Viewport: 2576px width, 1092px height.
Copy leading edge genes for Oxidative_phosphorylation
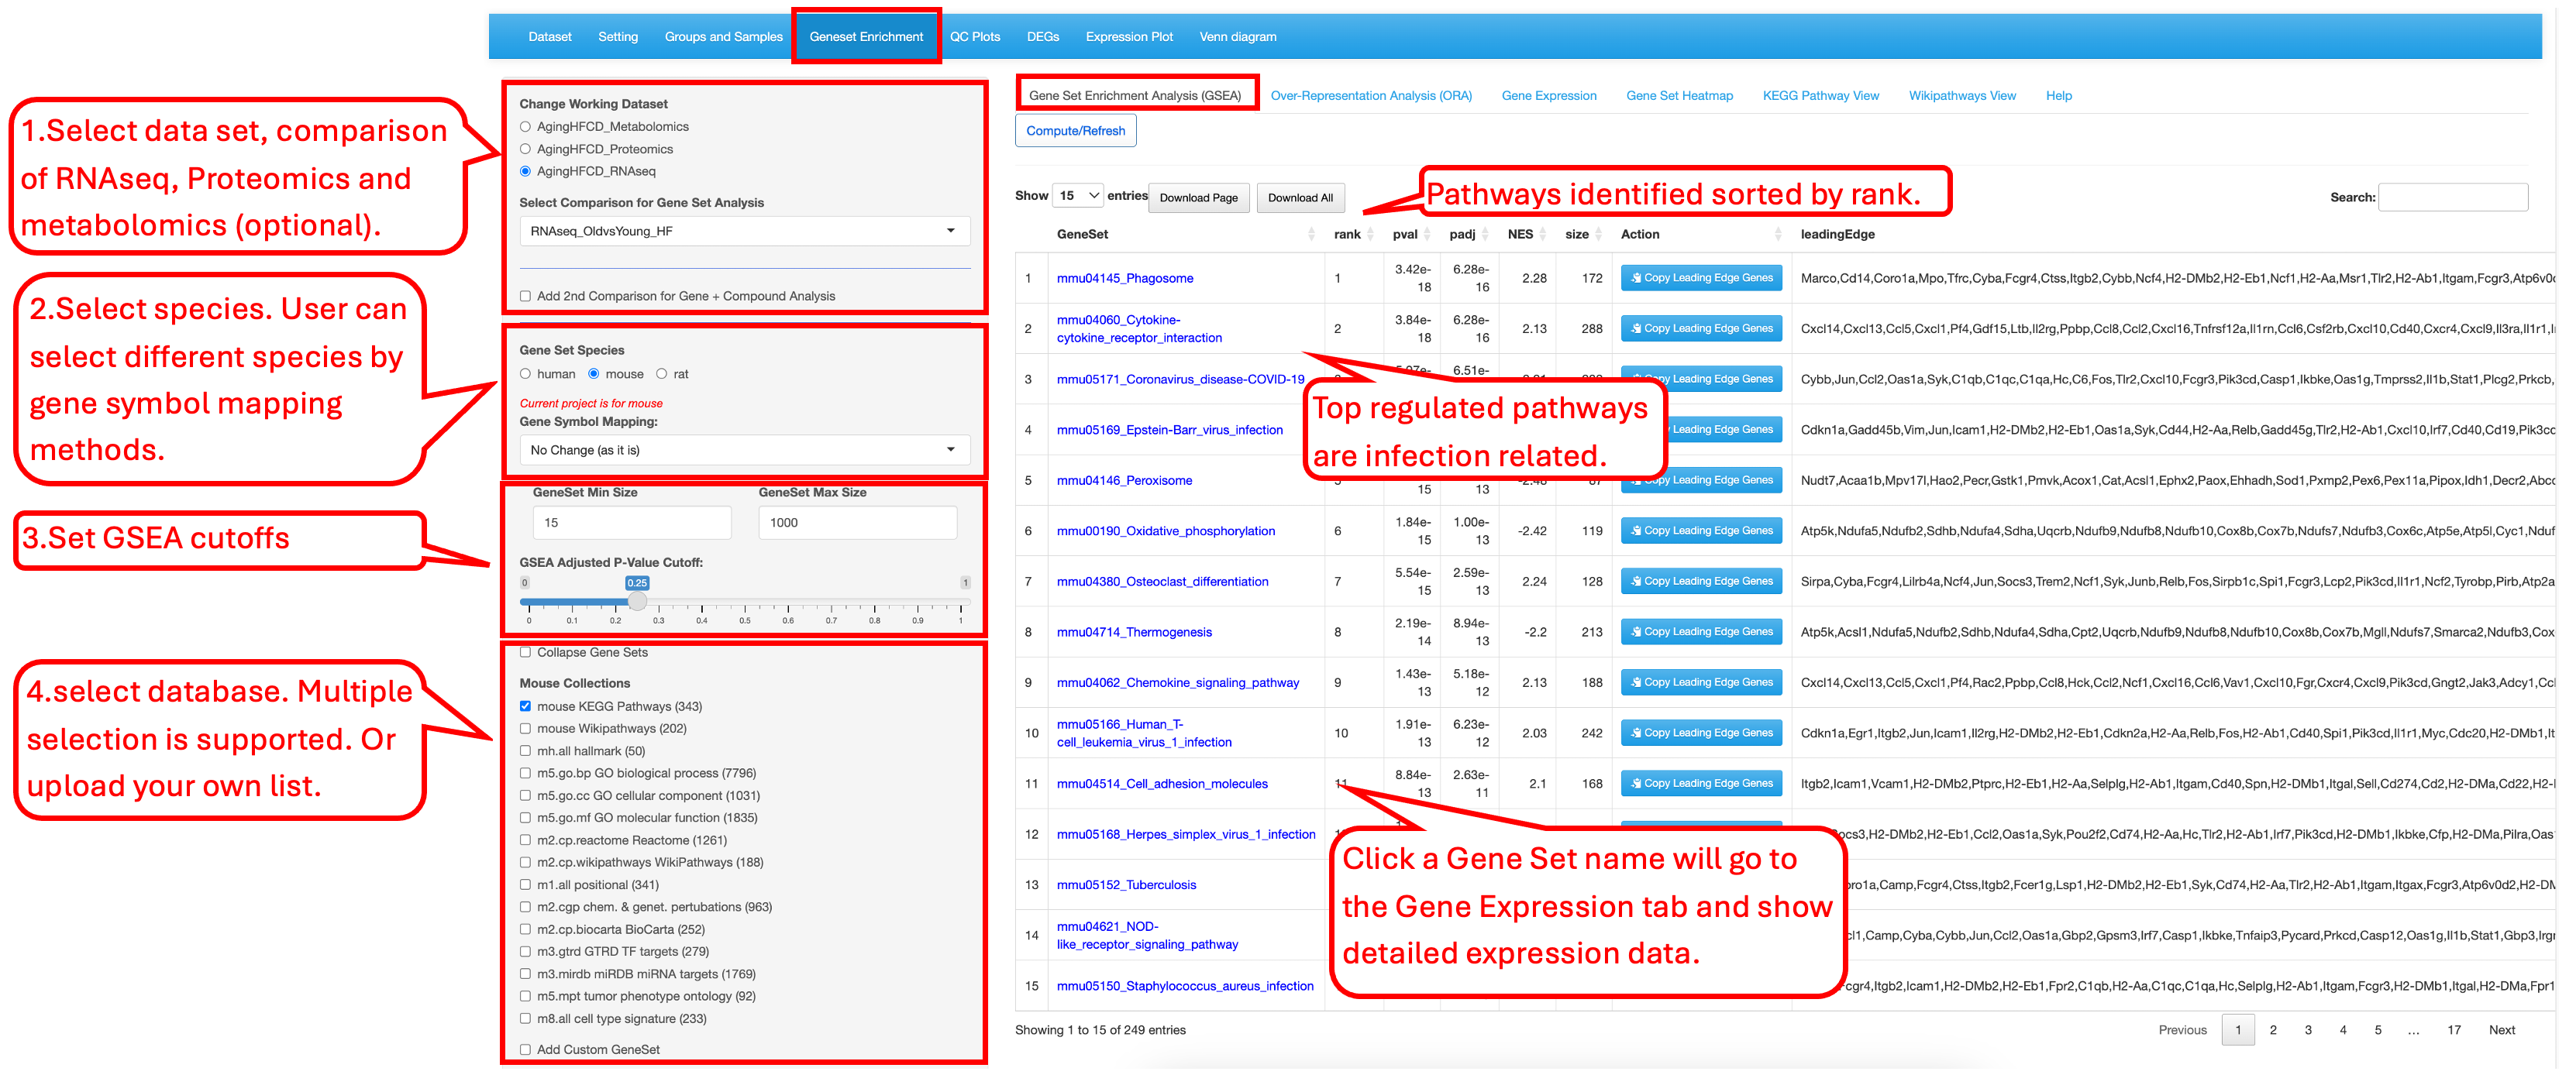pos(1701,531)
